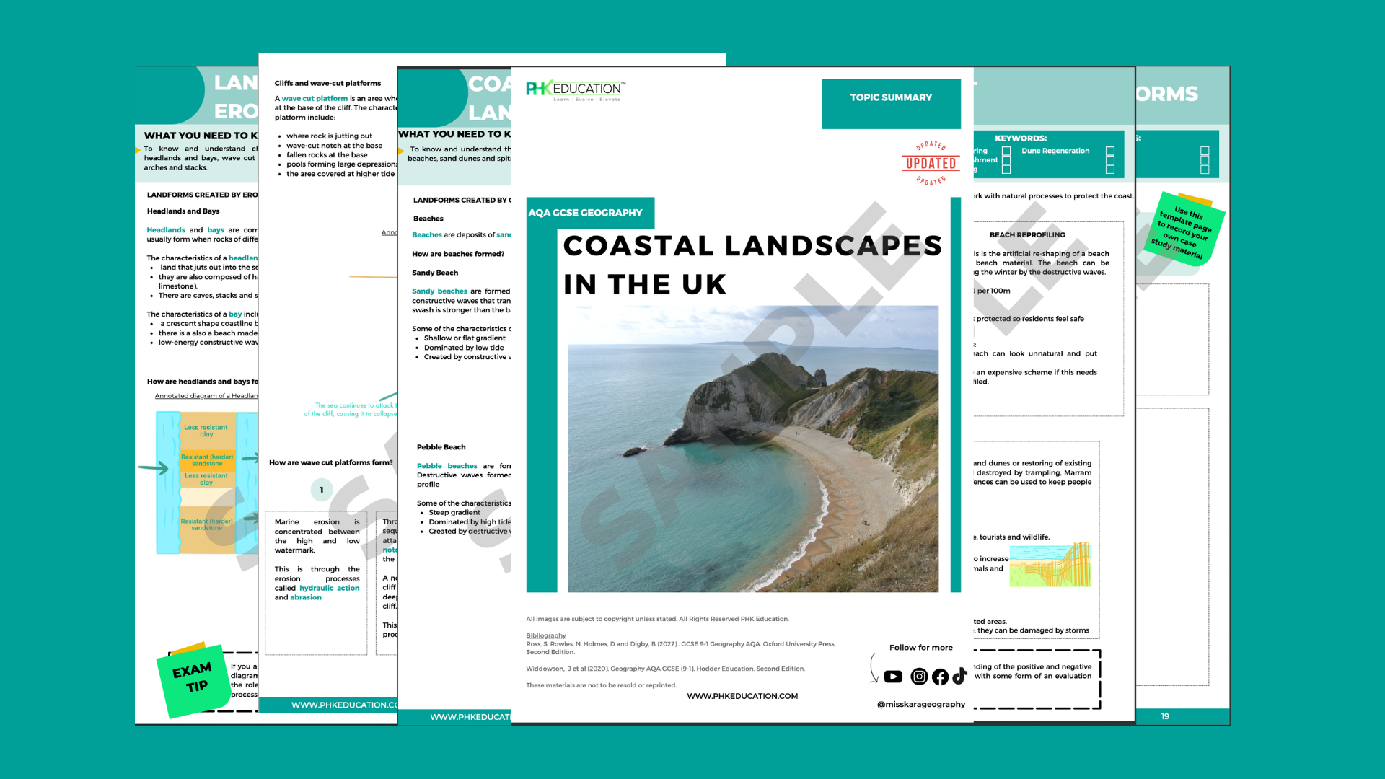The height and width of the screenshot is (779, 1385).
Task: Tick the Dune Regeneration checkbox
Action: click(1110, 151)
